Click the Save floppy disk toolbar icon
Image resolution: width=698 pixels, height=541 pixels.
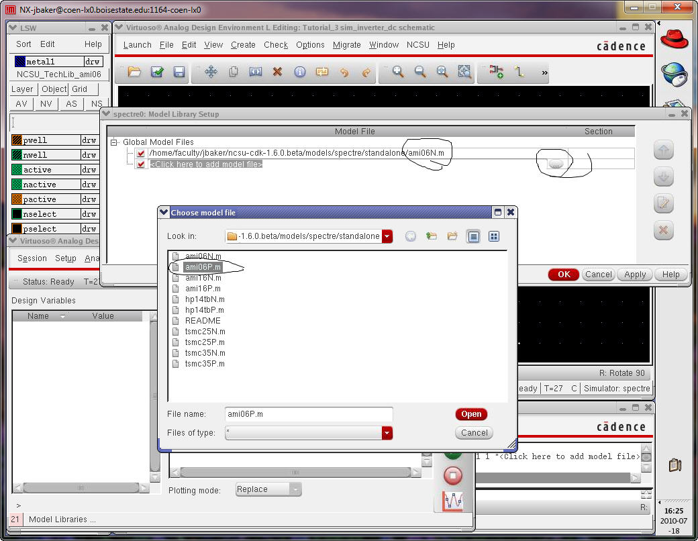179,72
